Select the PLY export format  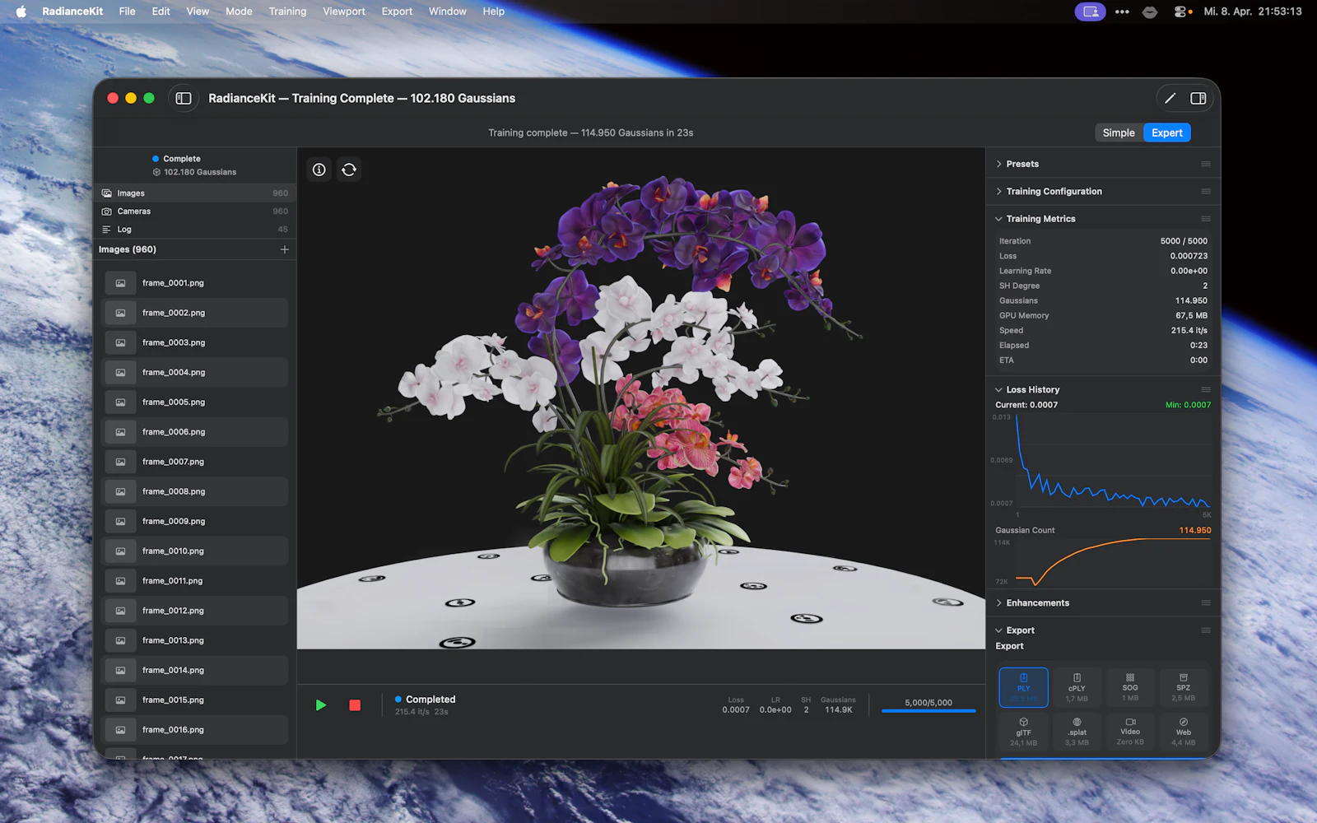[x=1023, y=687]
